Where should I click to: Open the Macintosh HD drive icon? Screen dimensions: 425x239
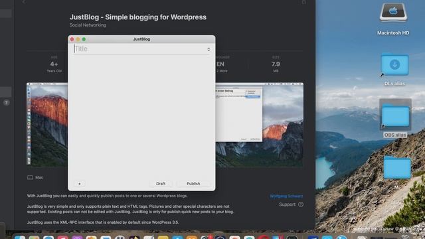pos(393,12)
